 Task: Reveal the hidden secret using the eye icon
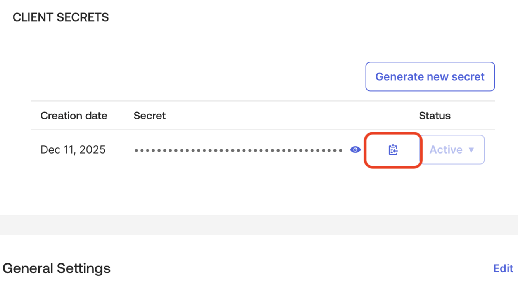pyautogui.click(x=355, y=149)
